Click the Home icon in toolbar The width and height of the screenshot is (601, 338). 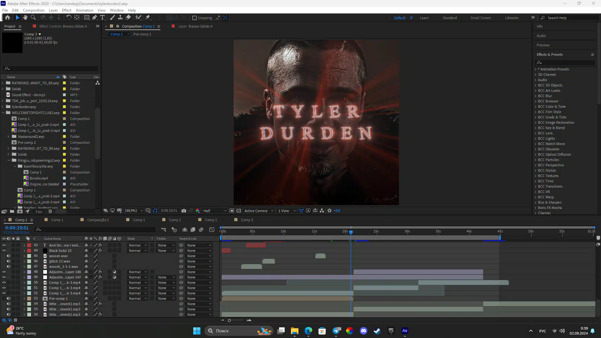8,18
